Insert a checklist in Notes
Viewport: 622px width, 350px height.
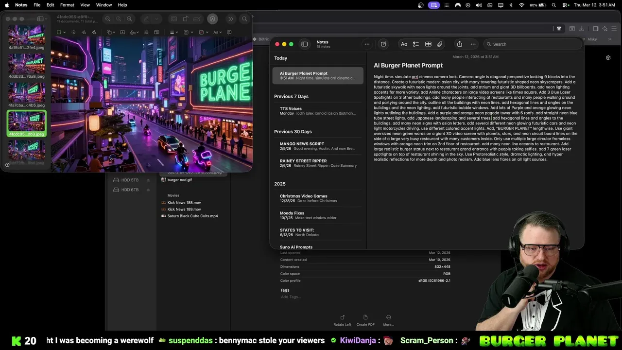pos(416,44)
